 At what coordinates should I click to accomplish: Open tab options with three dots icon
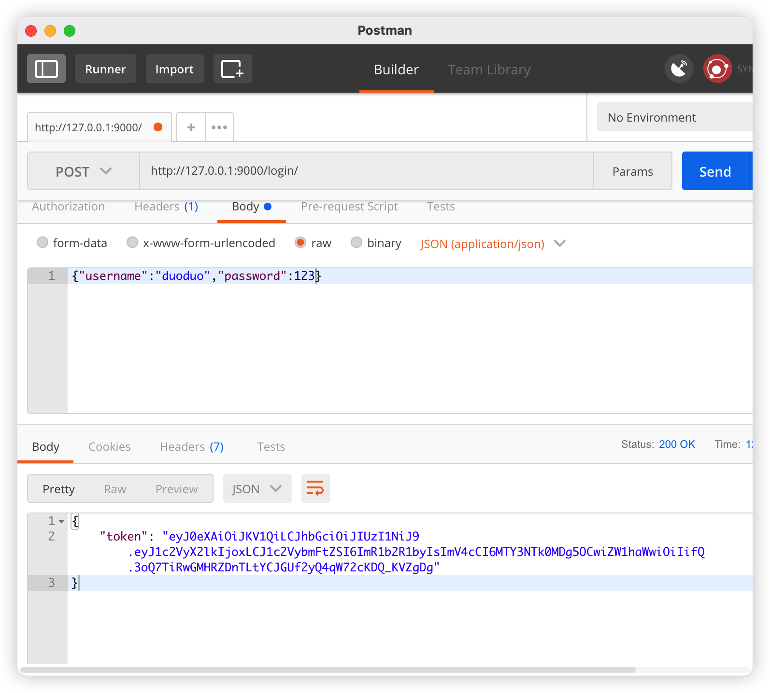(x=219, y=127)
